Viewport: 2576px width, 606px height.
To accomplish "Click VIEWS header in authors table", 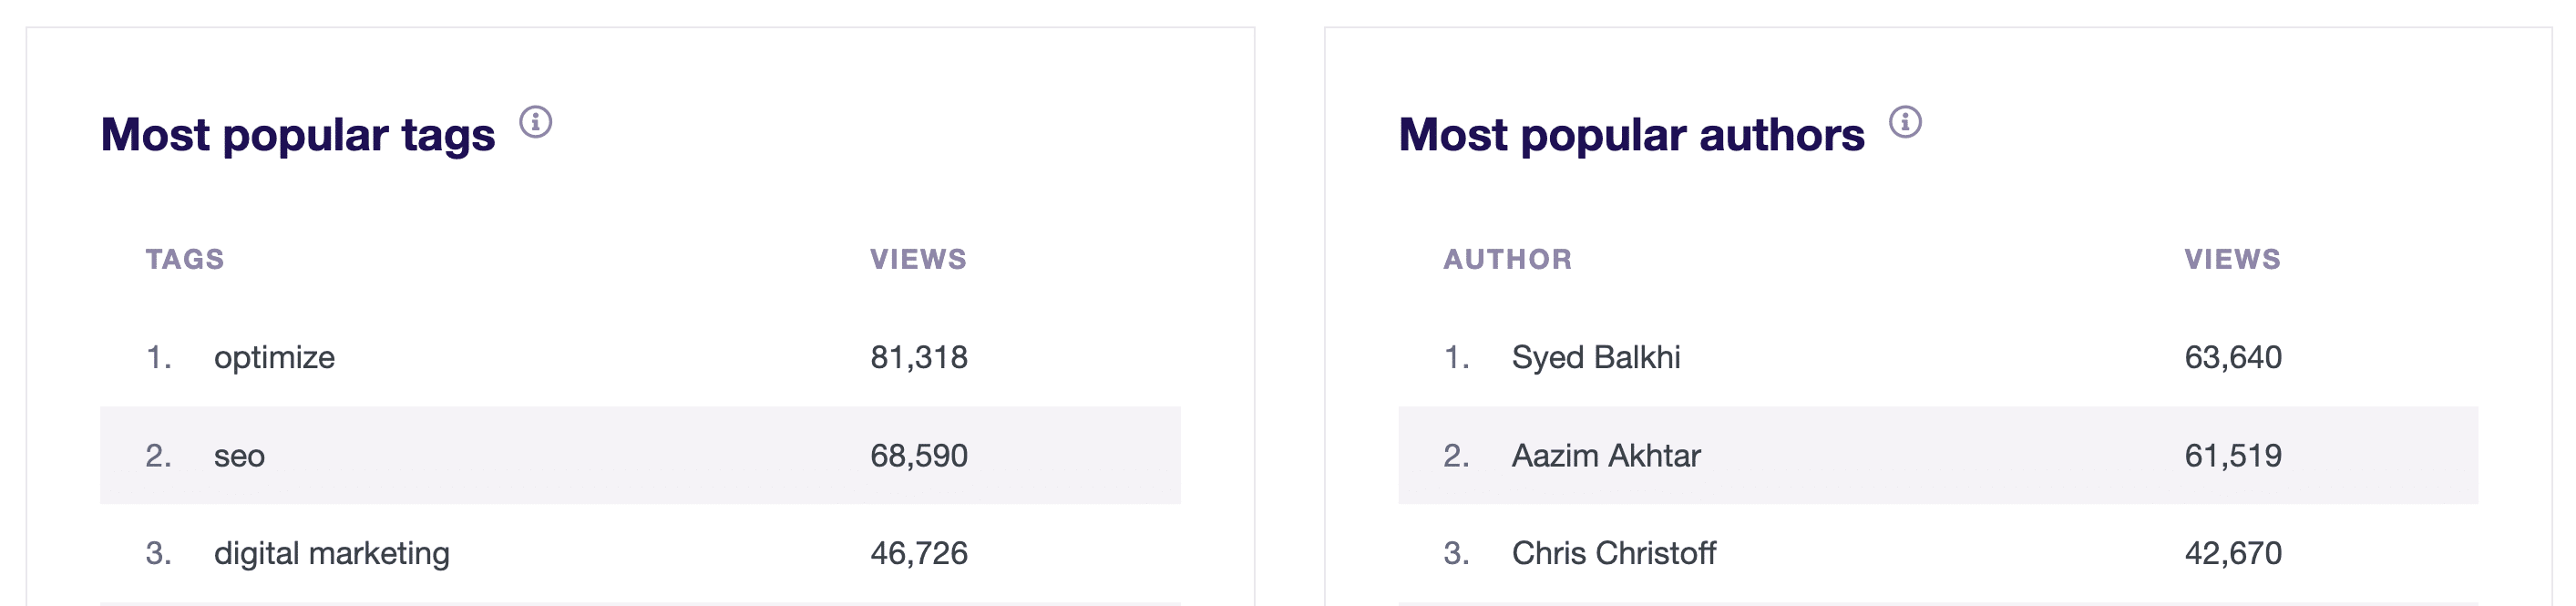I will [2232, 259].
